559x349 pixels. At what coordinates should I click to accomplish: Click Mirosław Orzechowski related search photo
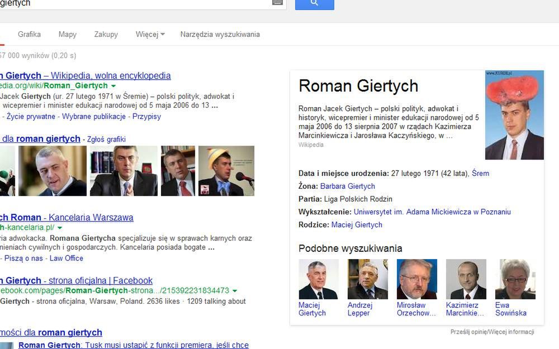[x=417, y=279]
